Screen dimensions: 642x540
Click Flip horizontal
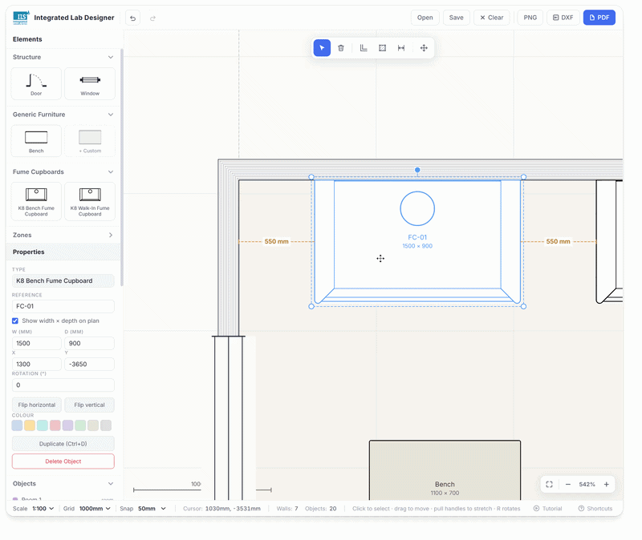36,405
